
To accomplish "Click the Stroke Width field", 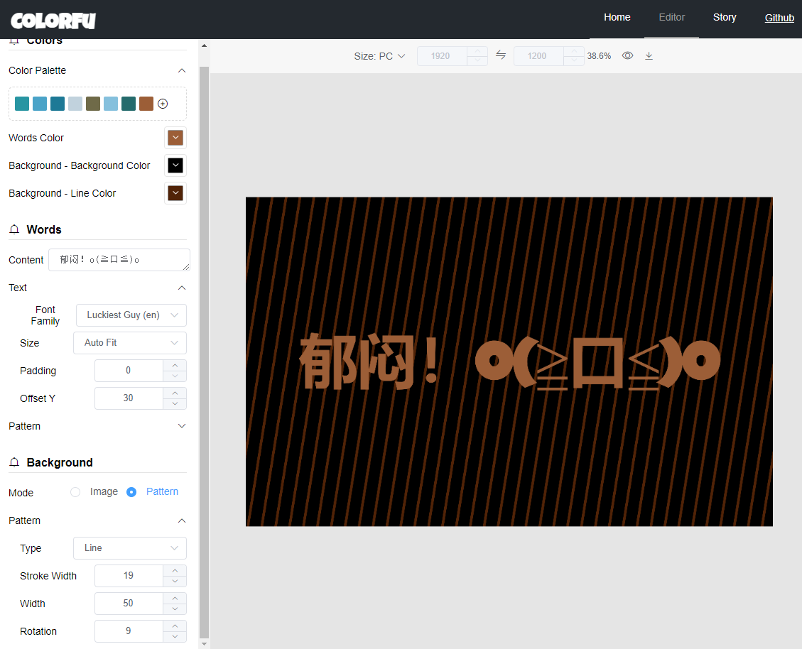I will [129, 575].
